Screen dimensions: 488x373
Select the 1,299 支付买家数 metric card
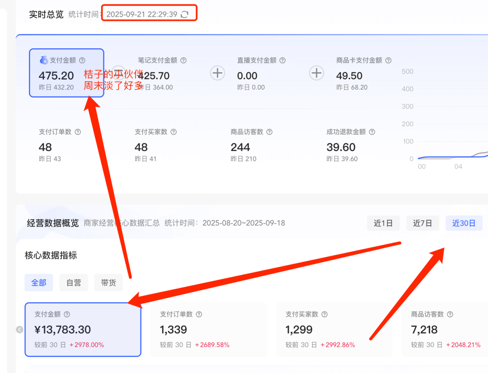point(334,330)
